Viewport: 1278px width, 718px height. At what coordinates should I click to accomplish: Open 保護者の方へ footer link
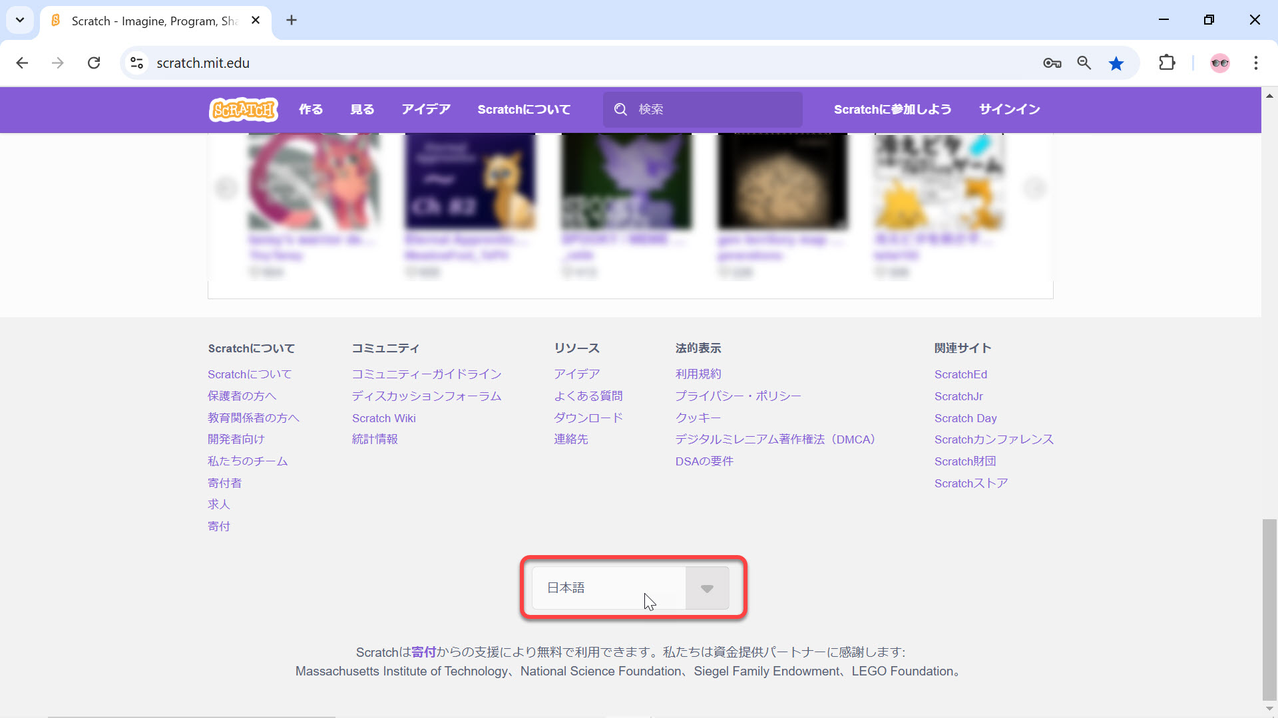click(x=242, y=396)
